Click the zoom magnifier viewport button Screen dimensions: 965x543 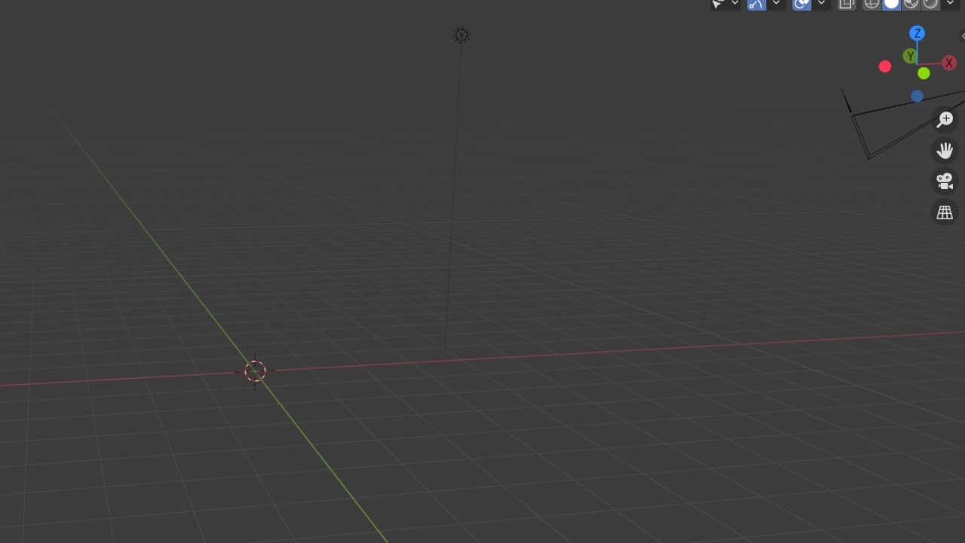point(945,119)
